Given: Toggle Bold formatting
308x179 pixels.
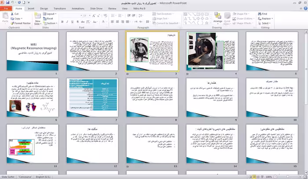Looking at the screenshot, I should [x=62, y=22].
